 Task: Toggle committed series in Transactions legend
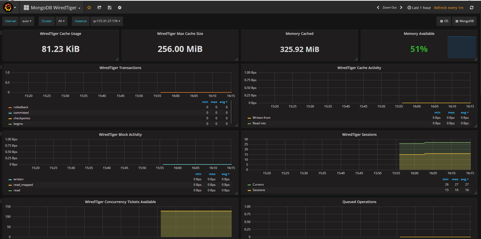point(21,113)
